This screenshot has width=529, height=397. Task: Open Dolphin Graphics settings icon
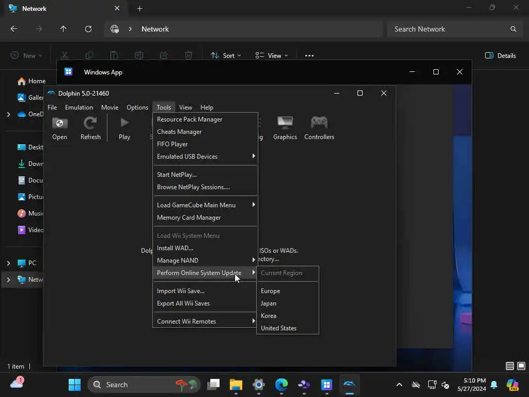[x=285, y=128]
